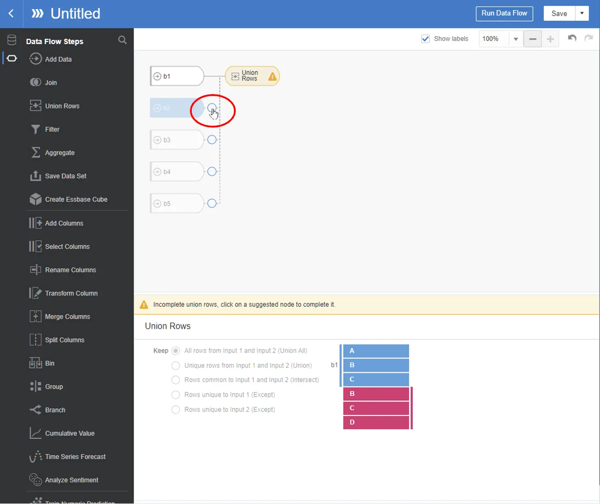
Task: Select the Rename Columns step
Action: point(62,270)
